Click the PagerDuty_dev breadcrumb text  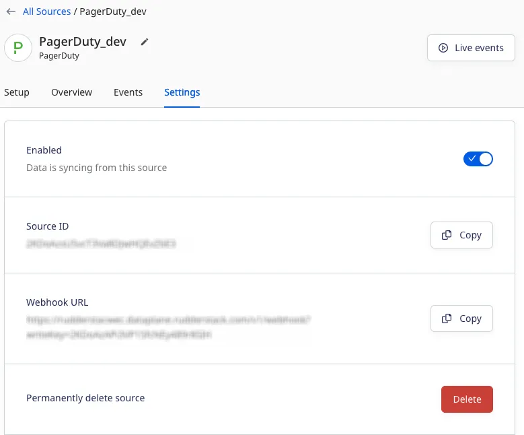(113, 11)
